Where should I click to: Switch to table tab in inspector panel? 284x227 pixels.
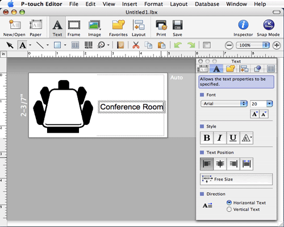click(x=271, y=69)
